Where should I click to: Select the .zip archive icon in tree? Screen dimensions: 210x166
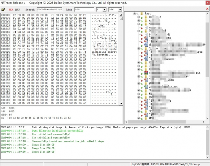[146, 73]
